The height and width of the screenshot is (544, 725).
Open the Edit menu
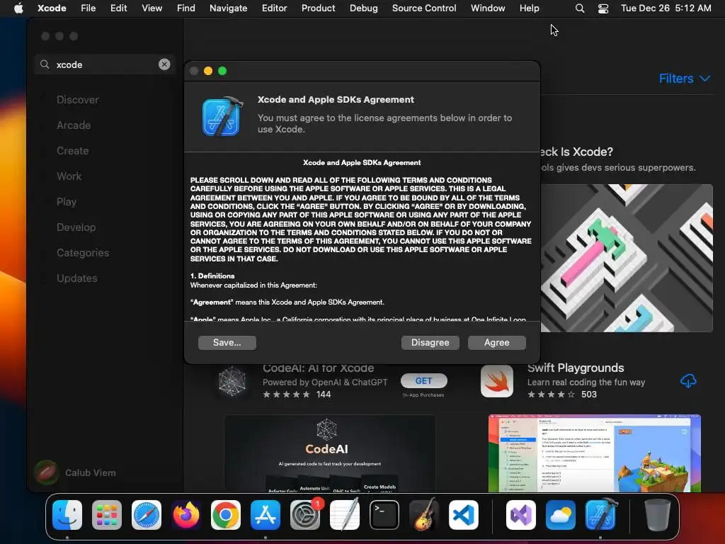point(118,8)
